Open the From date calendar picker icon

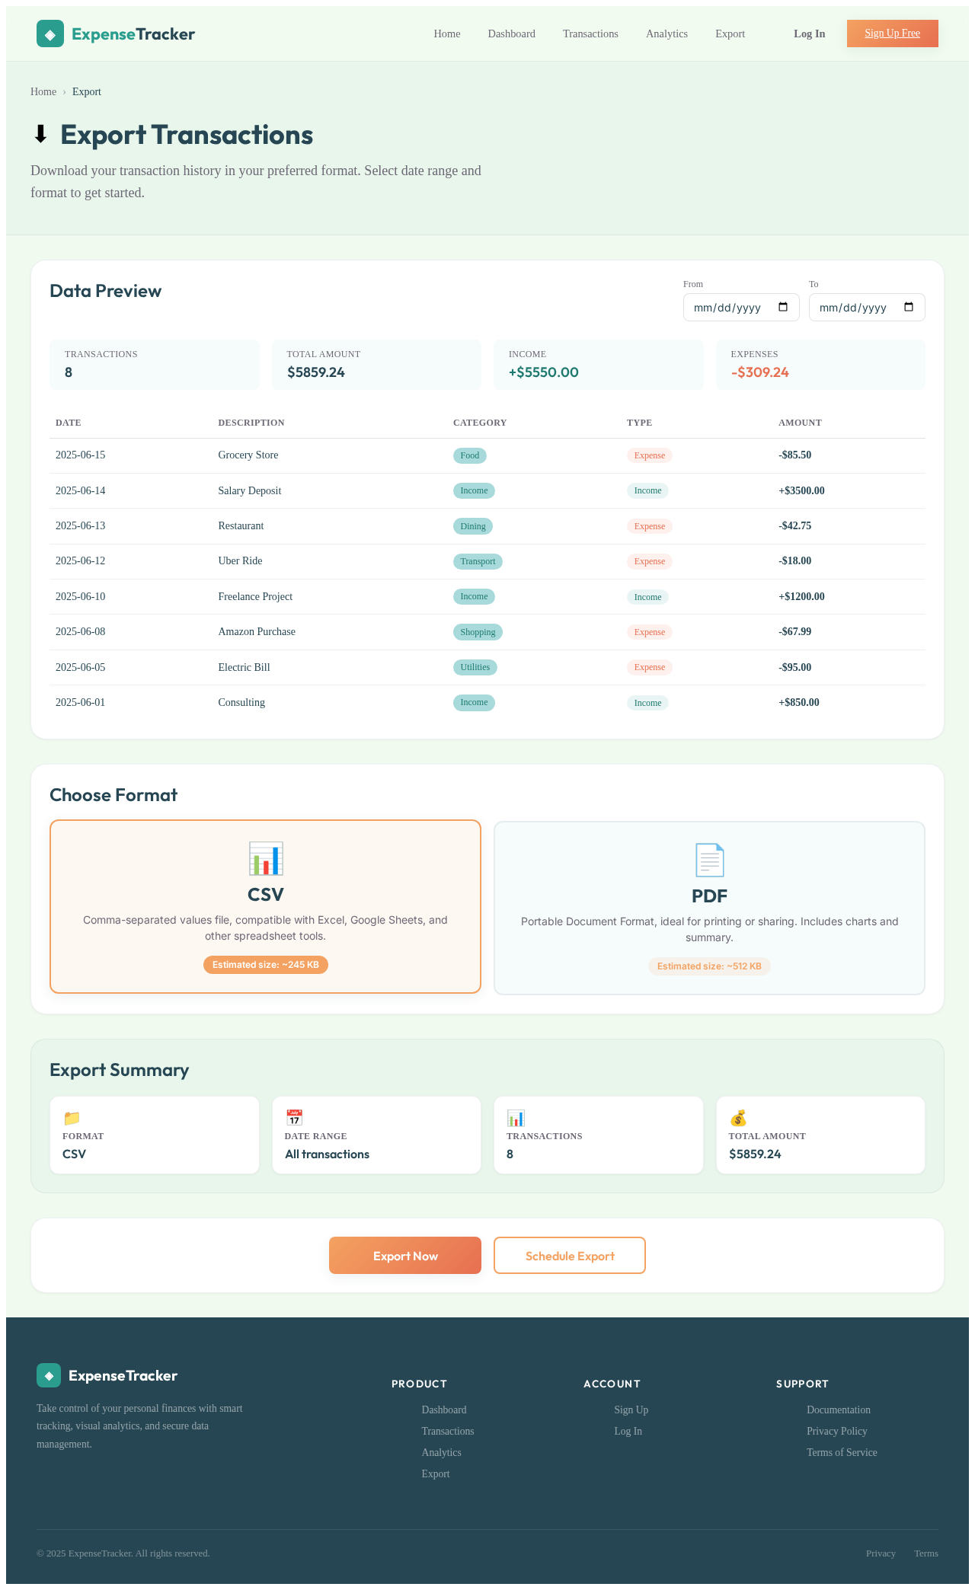pyautogui.click(x=783, y=307)
